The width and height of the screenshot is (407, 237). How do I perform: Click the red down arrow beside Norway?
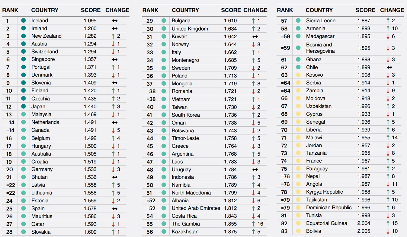[253, 44]
